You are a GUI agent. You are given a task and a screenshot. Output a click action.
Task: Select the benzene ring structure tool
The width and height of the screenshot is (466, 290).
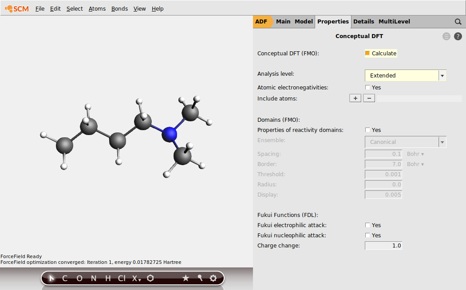pos(151,278)
